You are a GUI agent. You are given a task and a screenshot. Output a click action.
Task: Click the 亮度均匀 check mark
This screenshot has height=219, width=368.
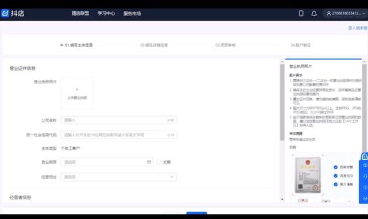336,175
